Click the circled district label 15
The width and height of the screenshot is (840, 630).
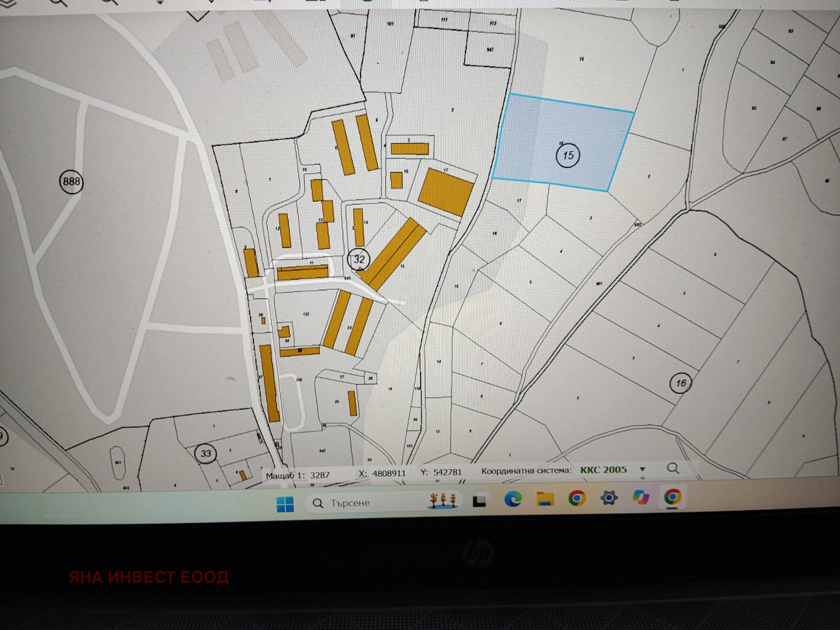tap(568, 155)
